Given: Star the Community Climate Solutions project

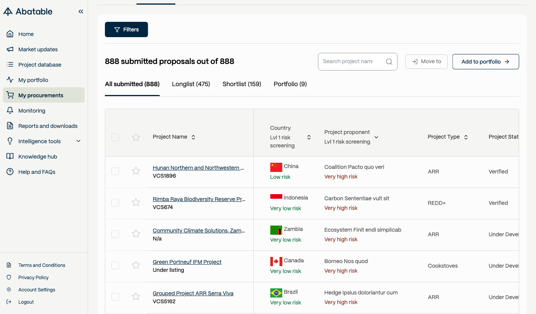Looking at the screenshot, I should 136,234.
